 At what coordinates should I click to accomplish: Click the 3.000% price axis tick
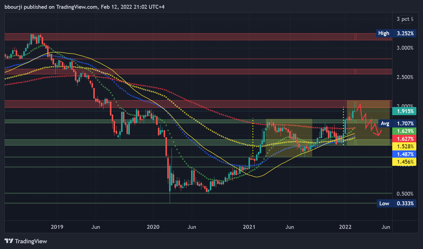(x=405, y=48)
